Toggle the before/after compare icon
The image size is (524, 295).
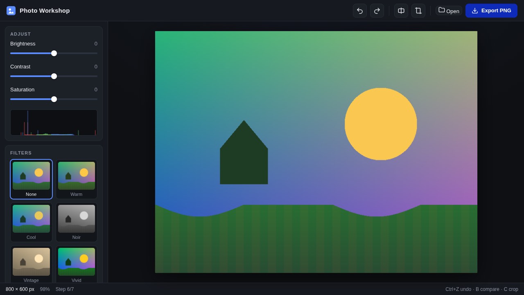(x=401, y=11)
